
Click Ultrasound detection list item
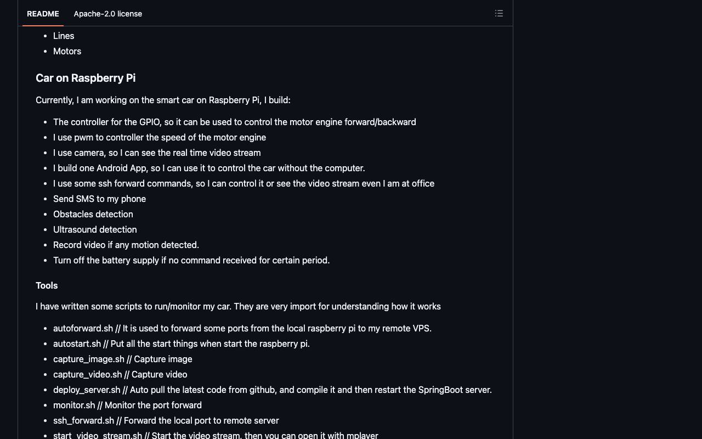(x=95, y=229)
